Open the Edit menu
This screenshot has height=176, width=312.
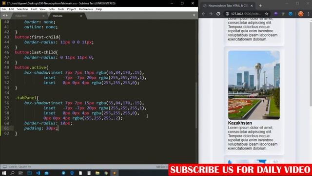pyautogui.click(x=11, y=9)
